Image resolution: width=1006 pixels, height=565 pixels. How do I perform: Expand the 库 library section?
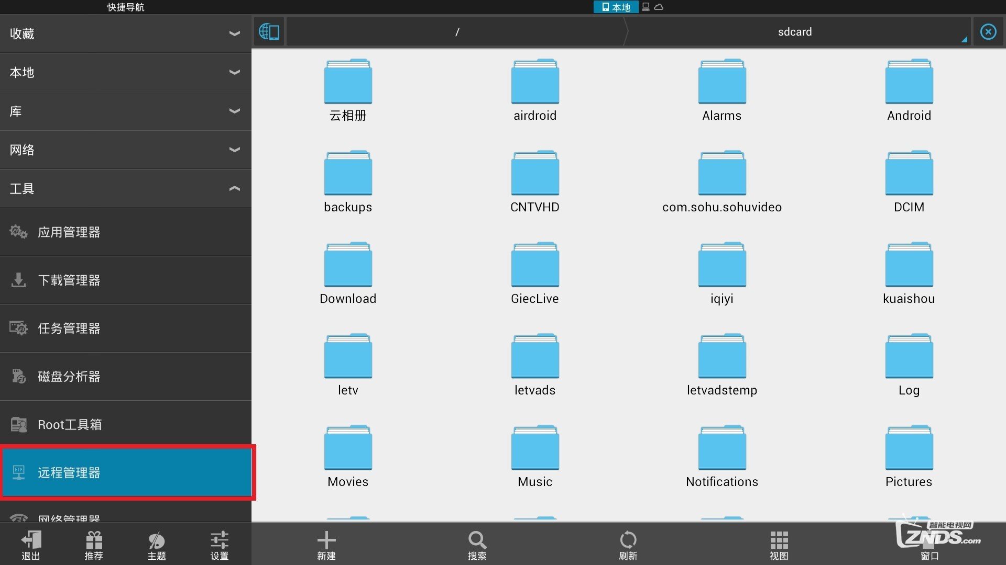tap(126, 111)
